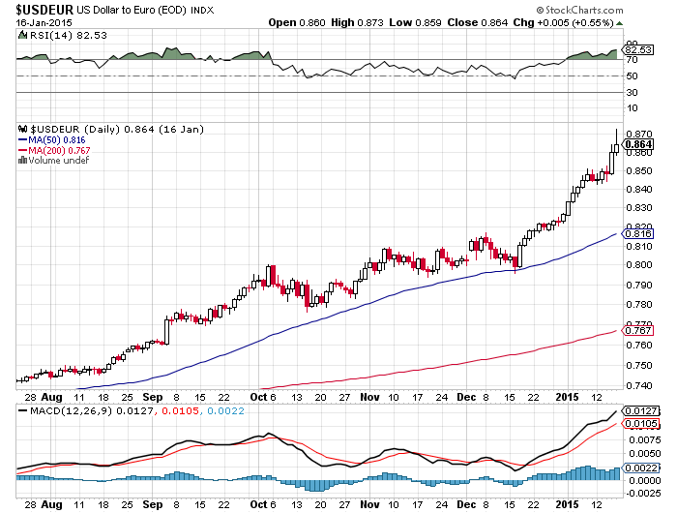
Task: Click the 0.850 price axis label
Action: click(x=638, y=171)
